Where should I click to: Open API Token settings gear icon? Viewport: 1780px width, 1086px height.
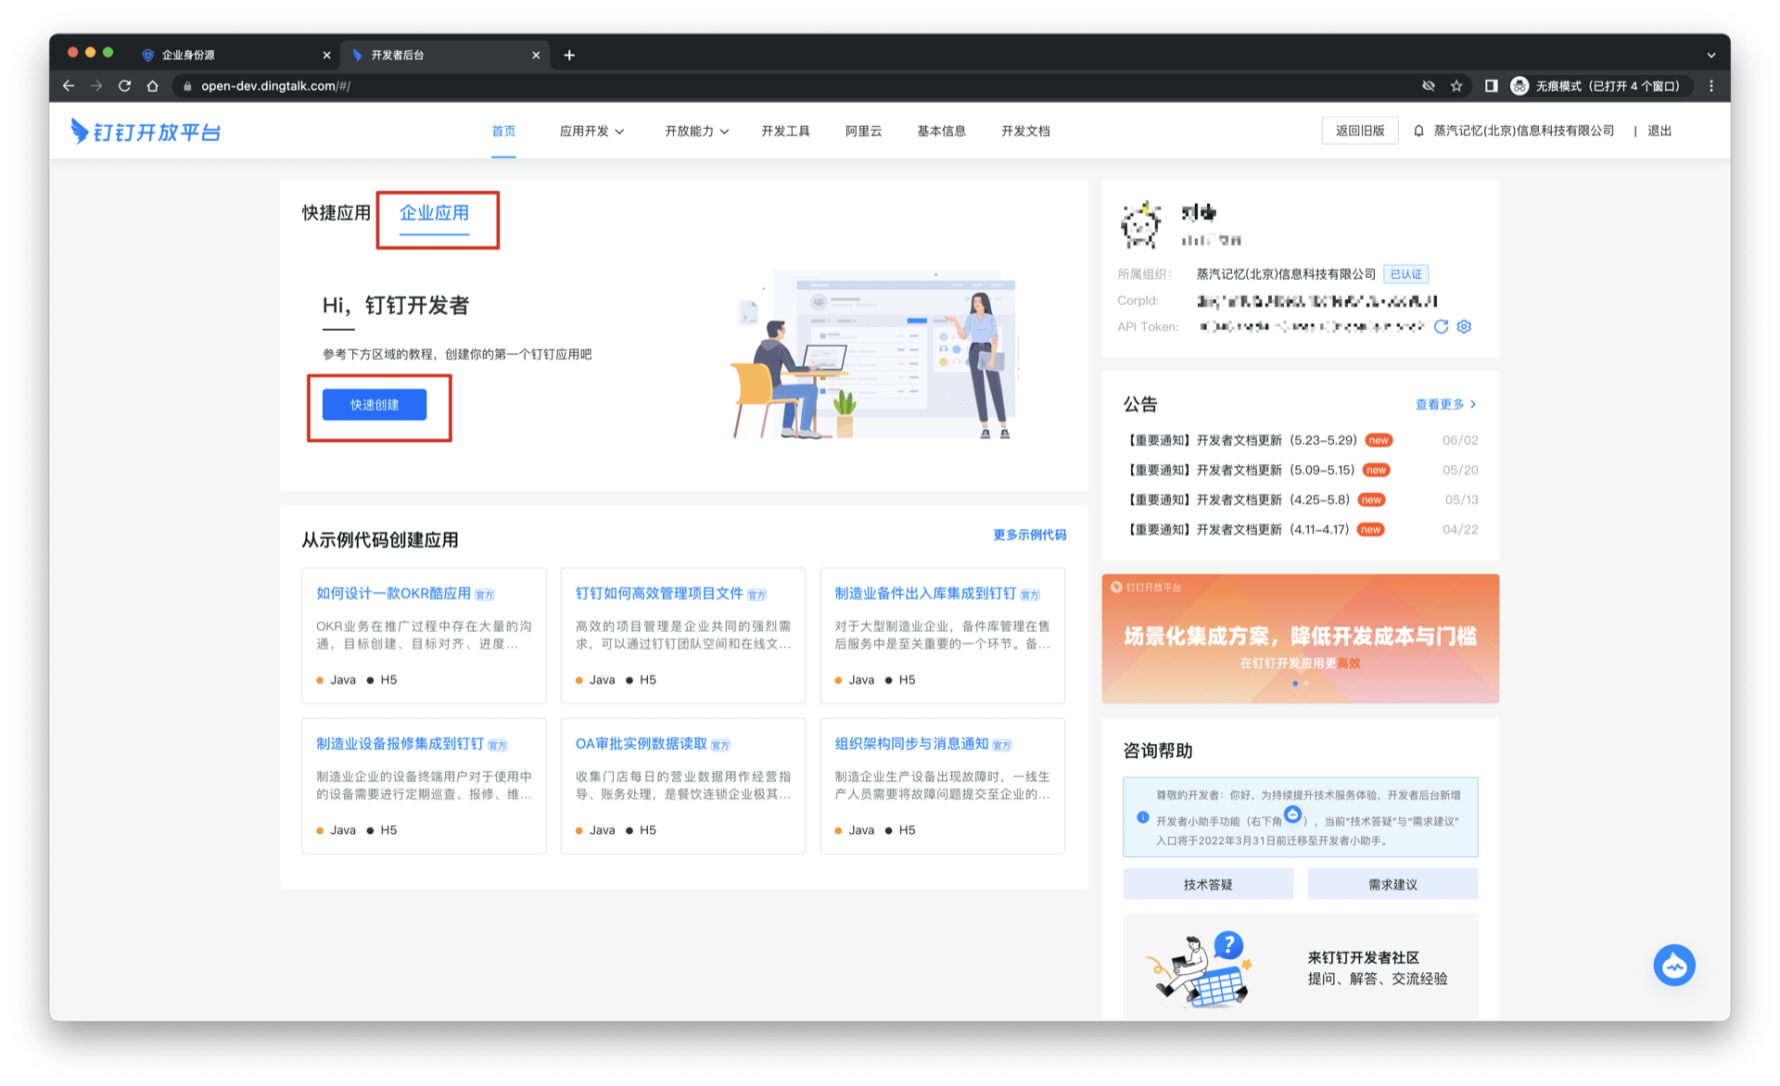pyautogui.click(x=1464, y=326)
